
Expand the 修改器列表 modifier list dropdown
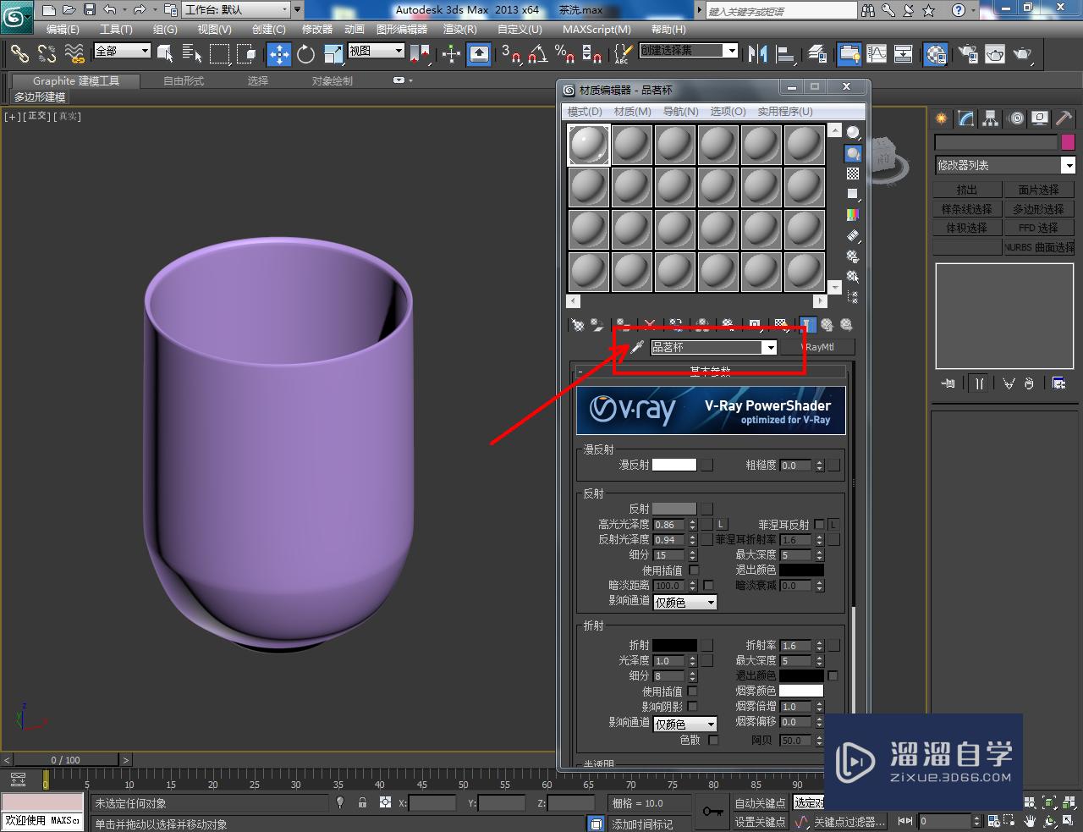(1004, 165)
